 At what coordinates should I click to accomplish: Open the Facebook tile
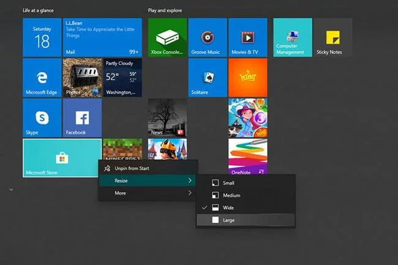82,118
